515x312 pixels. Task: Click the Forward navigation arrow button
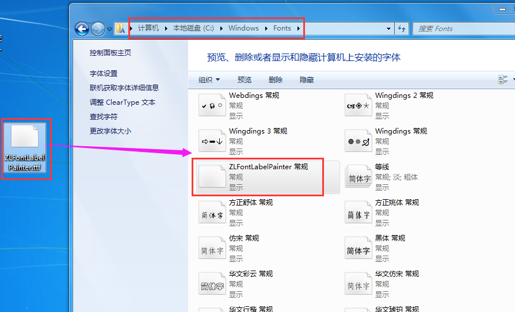click(x=98, y=28)
